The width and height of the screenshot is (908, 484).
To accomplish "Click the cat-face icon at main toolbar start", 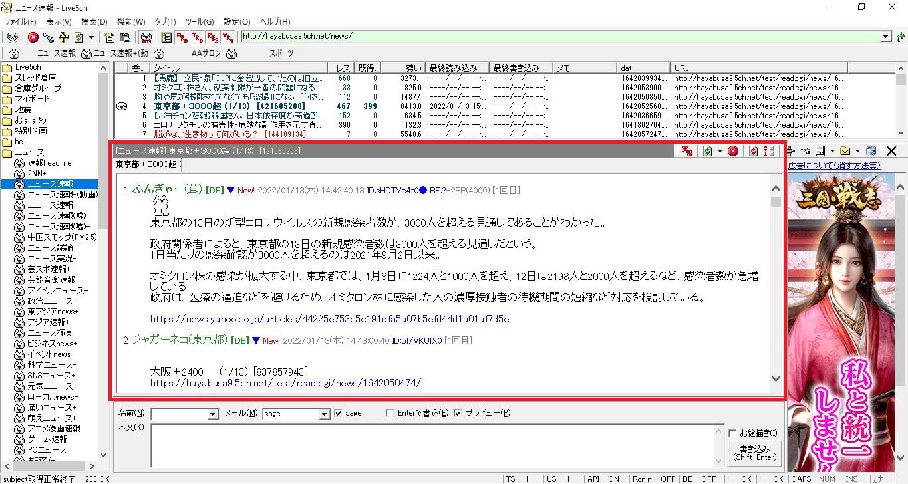I will coord(12,37).
